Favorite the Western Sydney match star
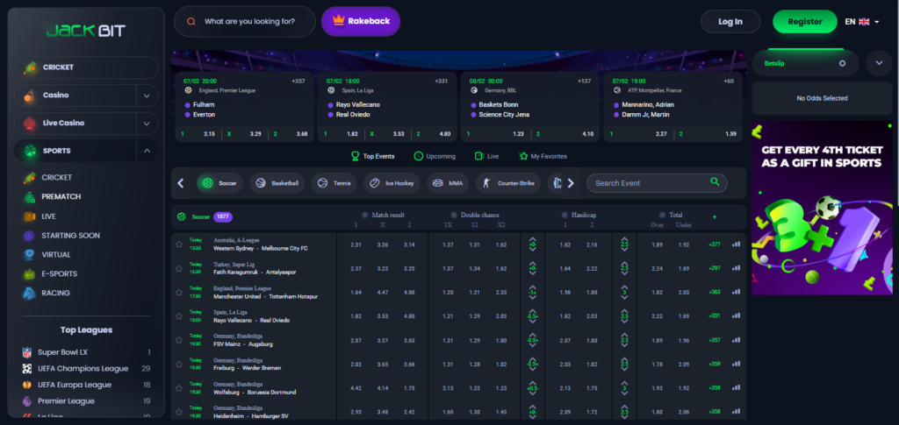The width and height of the screenshot is (899, 425). pos(178,244)
